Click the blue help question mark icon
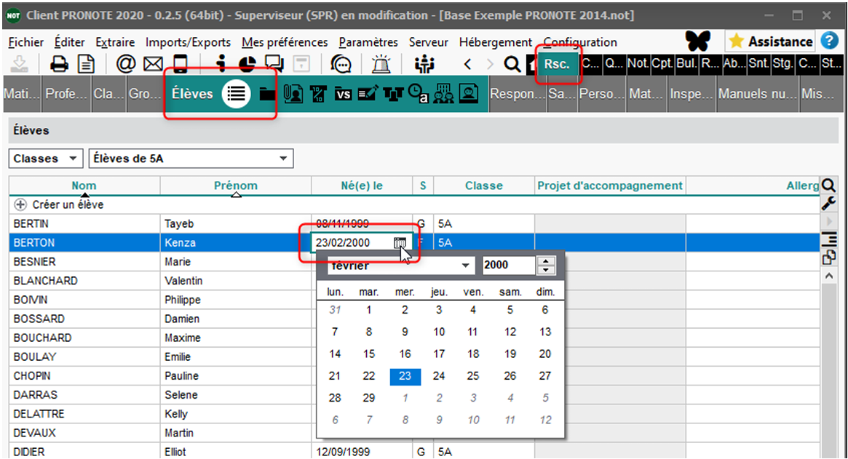Viewport: 848px width, 459px height. [x=829, y=41]
